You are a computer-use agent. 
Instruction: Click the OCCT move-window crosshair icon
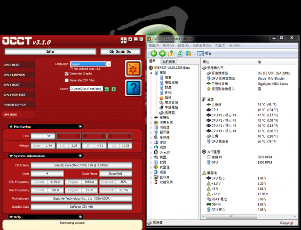point(123,40)
